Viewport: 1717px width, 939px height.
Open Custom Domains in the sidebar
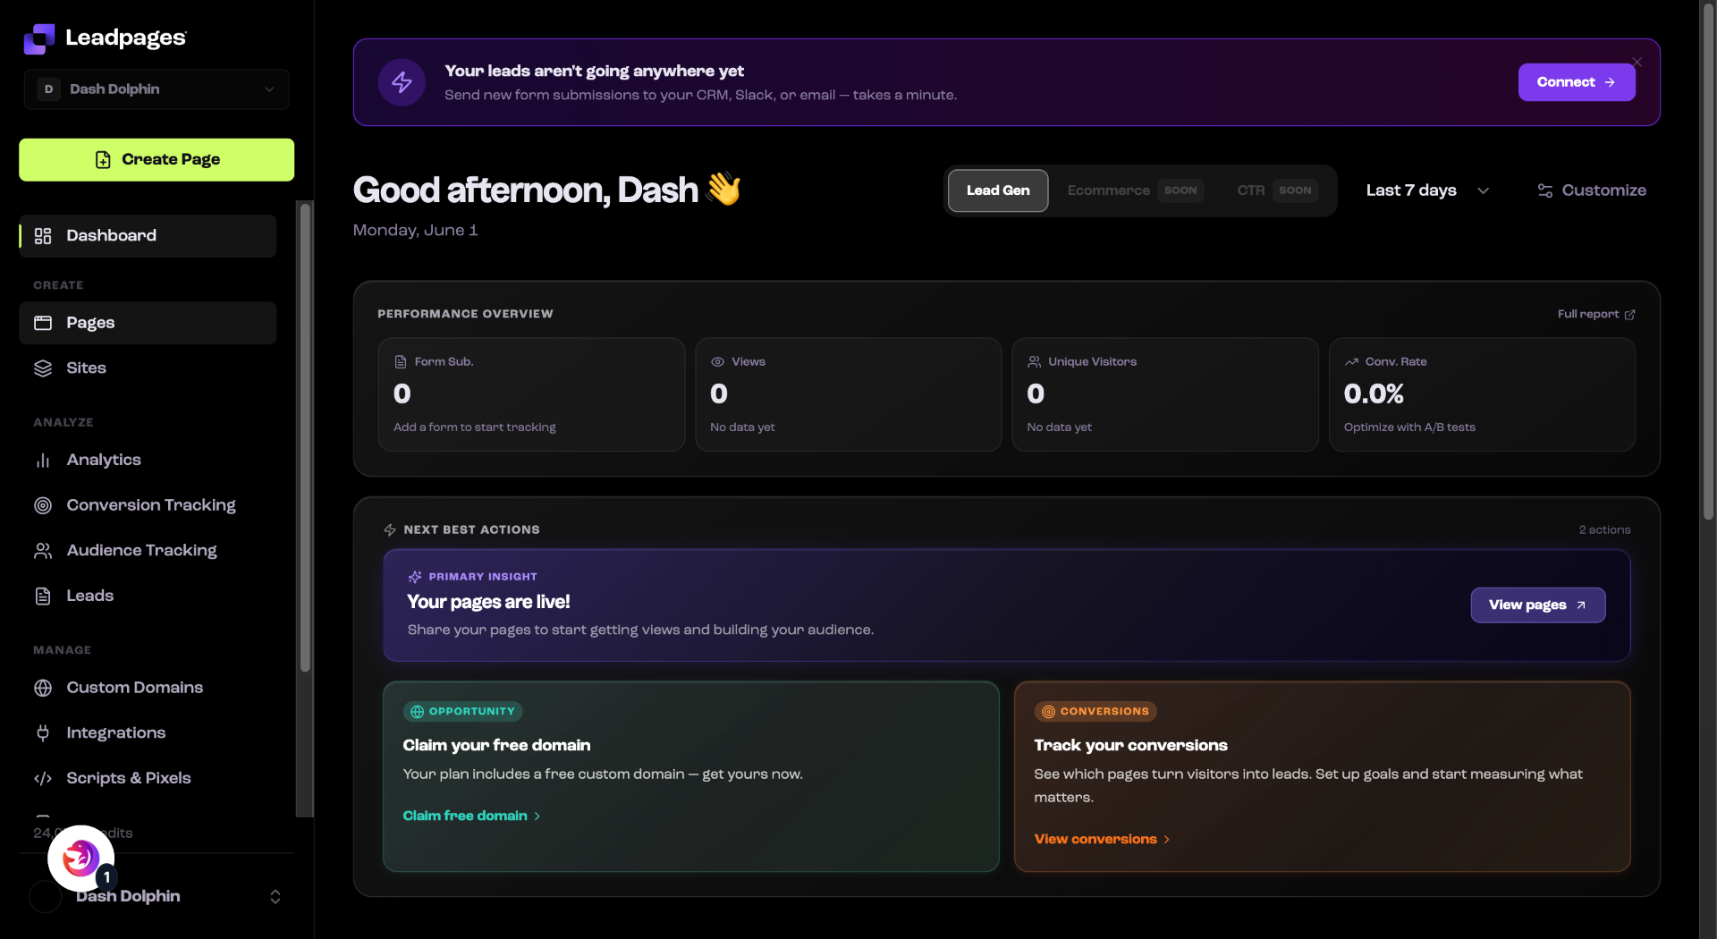pos(148,688)
